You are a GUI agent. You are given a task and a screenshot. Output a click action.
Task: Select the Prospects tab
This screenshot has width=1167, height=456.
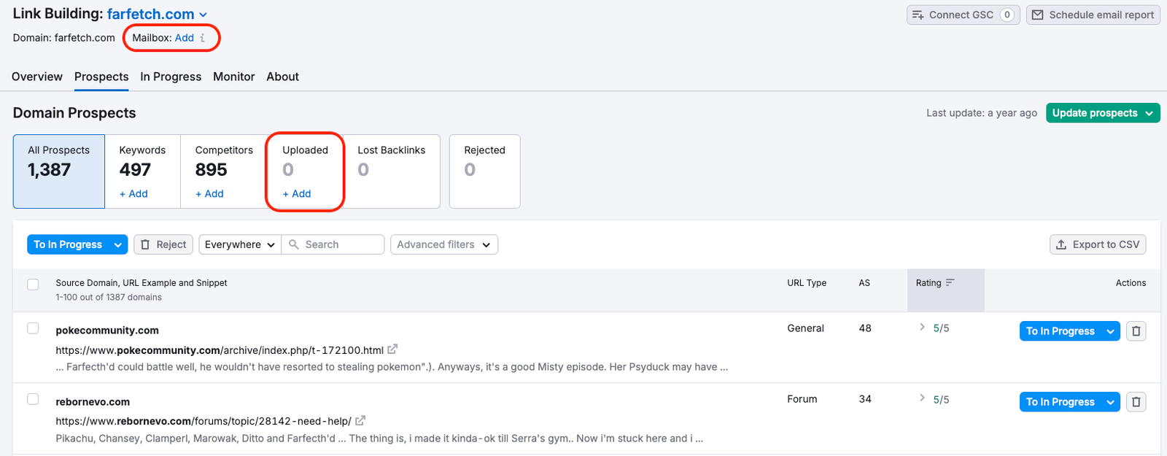101,77
